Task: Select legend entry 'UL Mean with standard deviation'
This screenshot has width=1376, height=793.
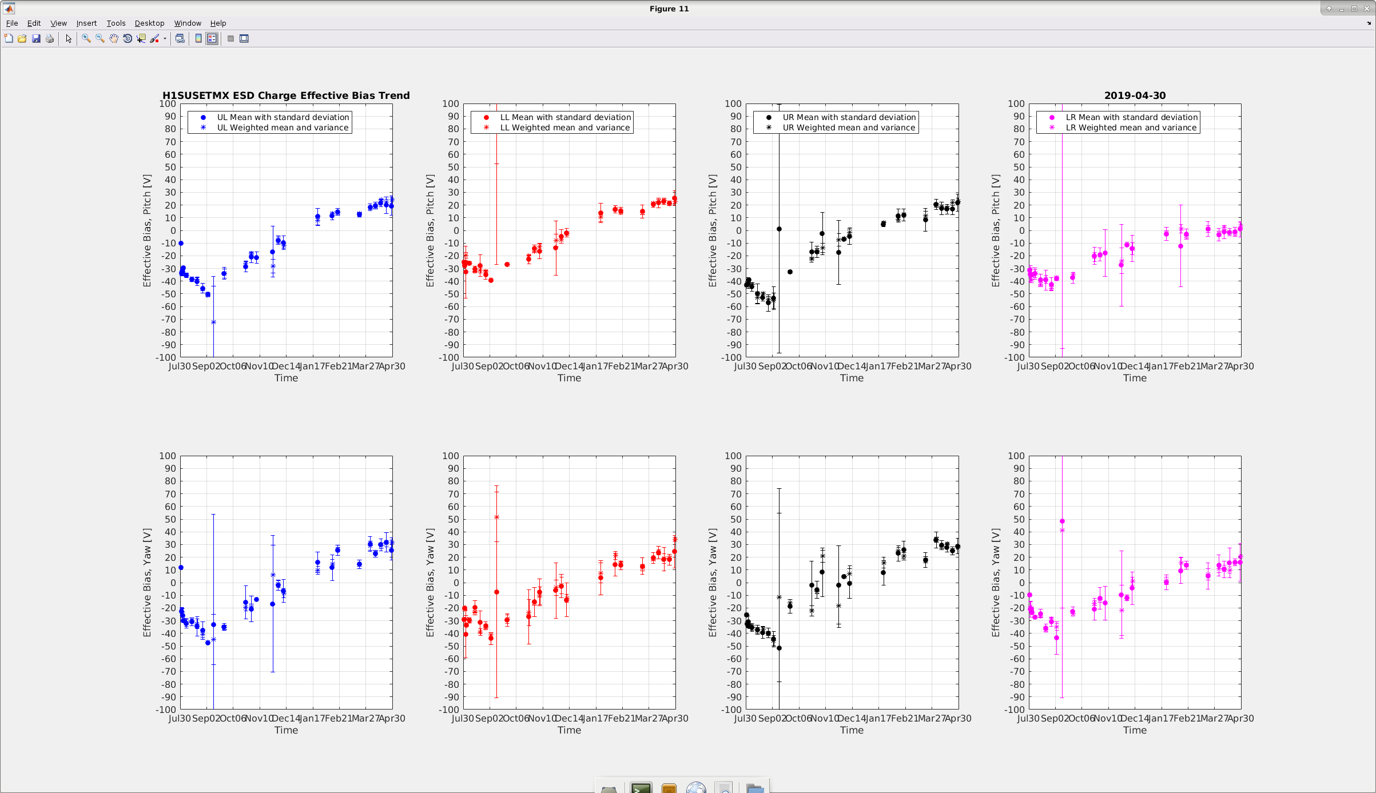Action: pyautogui.click(x=283, y=117)
